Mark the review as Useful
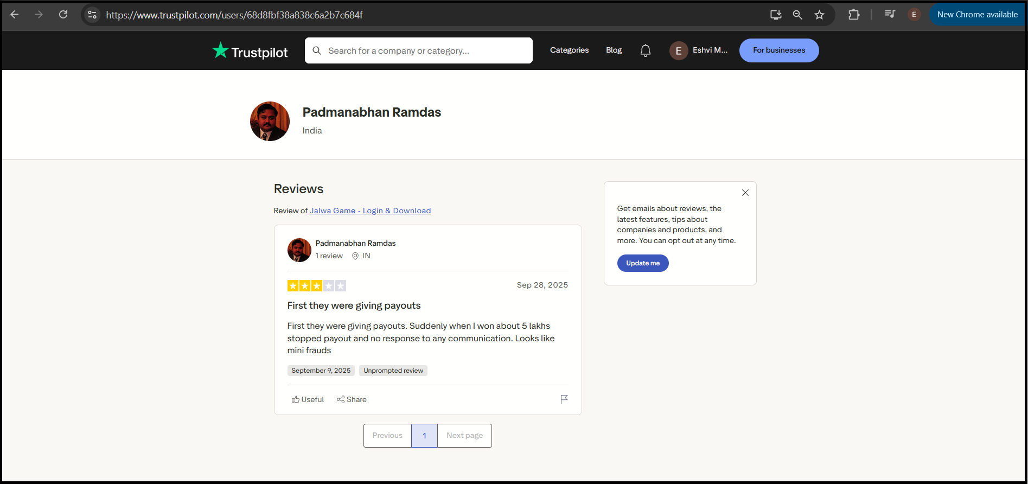The height and width of the screenshot is (484, 1028). [308, 399]
